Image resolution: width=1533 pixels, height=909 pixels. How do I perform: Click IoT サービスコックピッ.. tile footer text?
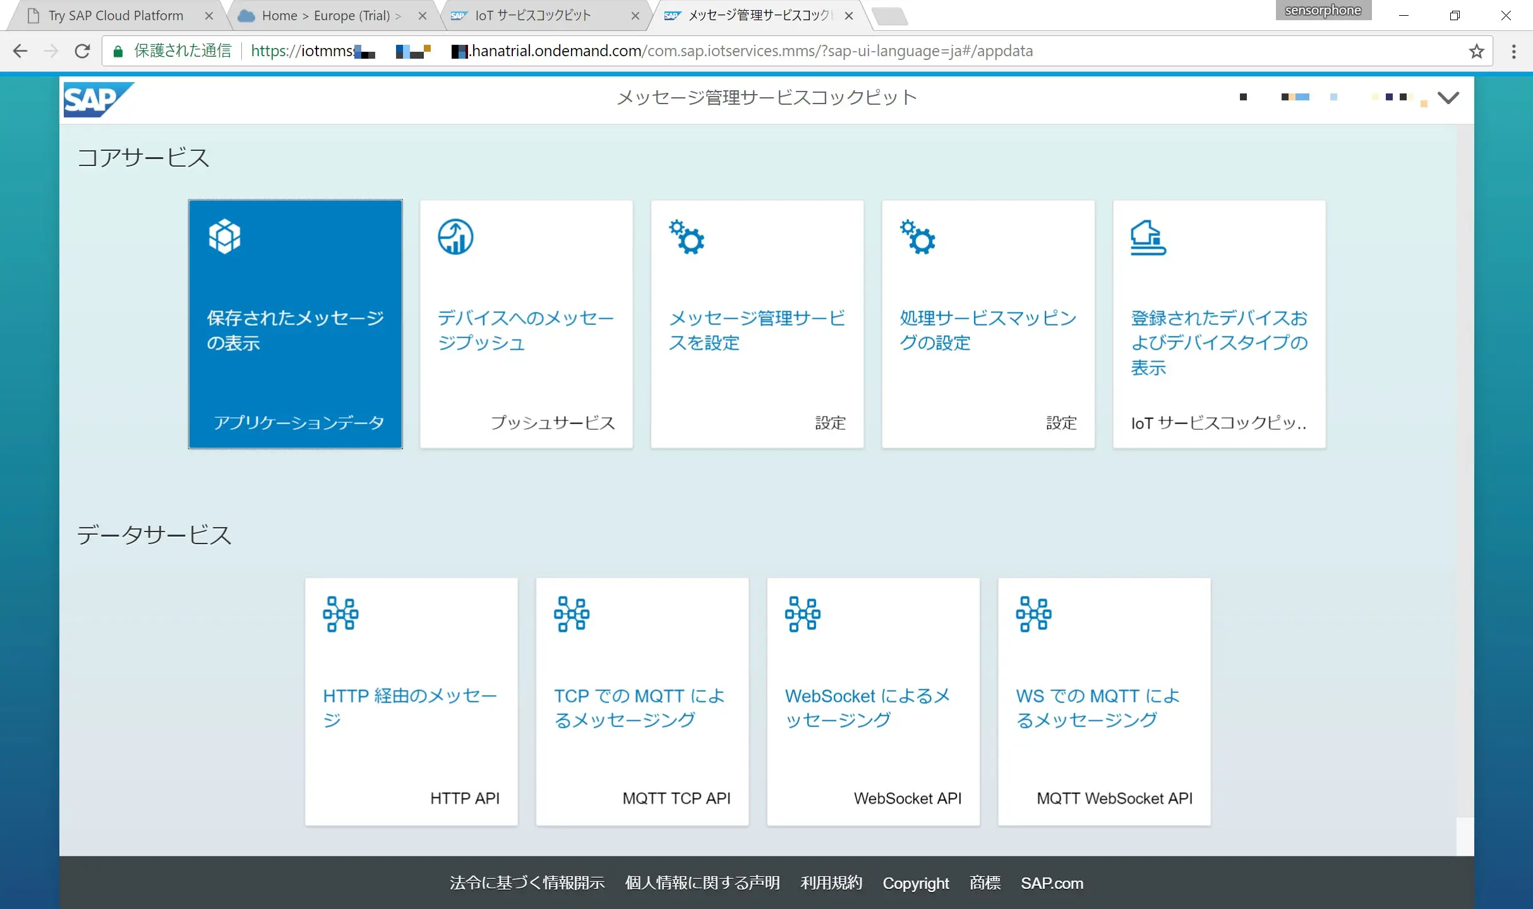[x=1218, y=422]
